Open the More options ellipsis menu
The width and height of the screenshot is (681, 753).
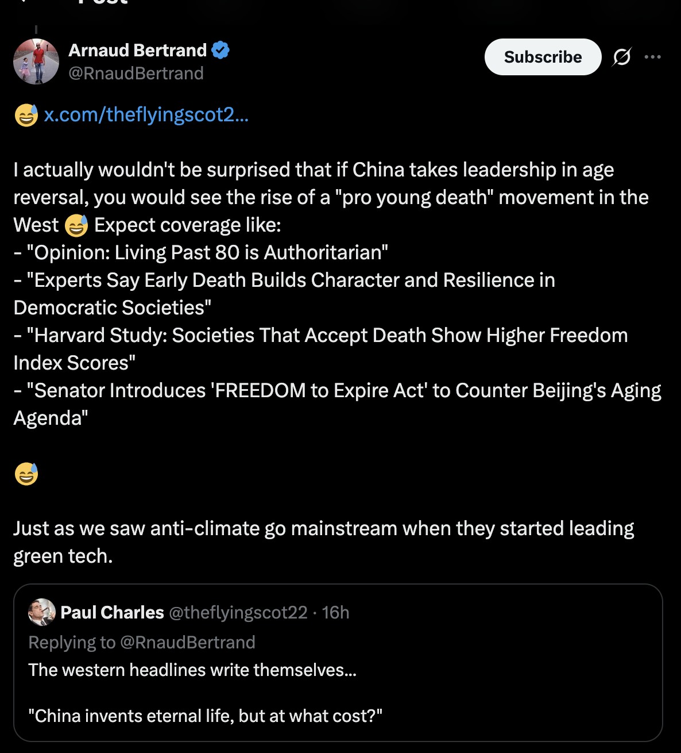coord(652,57)
